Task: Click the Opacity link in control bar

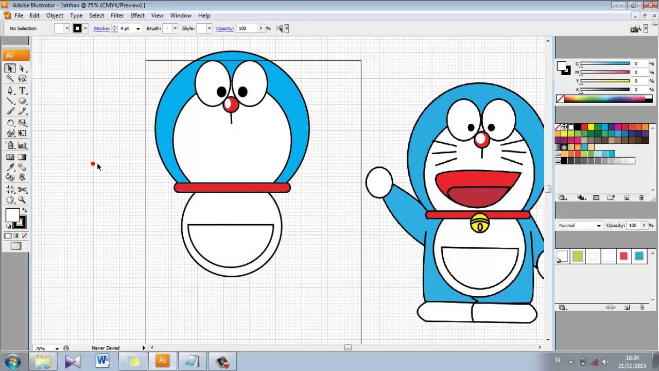Action: coord(224,28)
